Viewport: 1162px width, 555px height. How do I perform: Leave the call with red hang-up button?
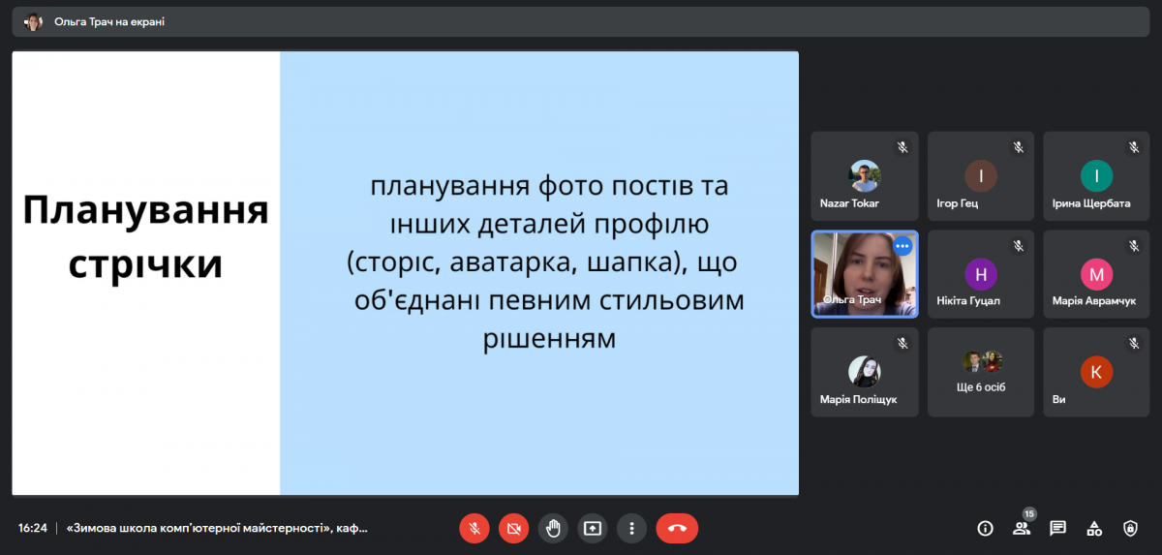tap(677, 528)
